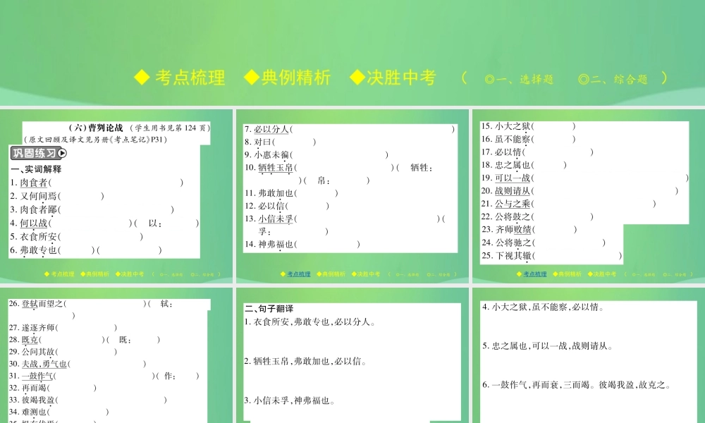The image size is (705, 423).
Task: Click item 31. 一鼓作气
Action: point(31,376)
